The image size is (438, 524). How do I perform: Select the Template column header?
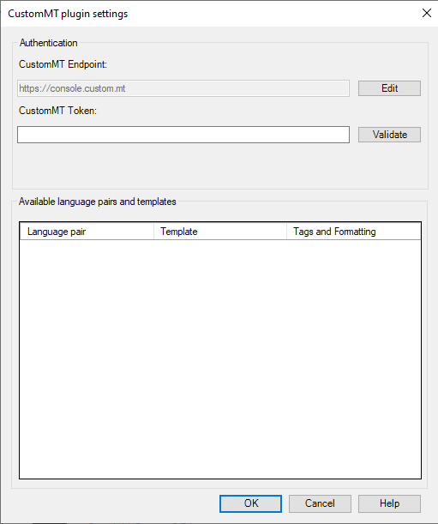tap(220, 232)
